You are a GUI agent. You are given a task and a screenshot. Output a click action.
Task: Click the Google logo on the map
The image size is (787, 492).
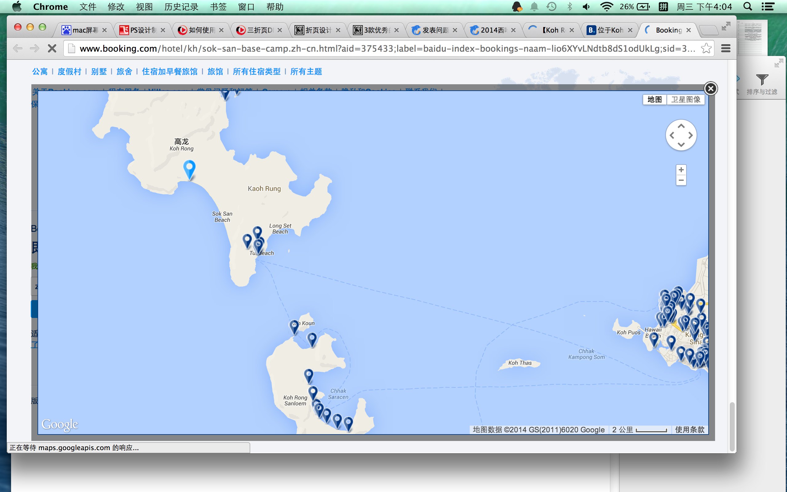tap(60, 424)
